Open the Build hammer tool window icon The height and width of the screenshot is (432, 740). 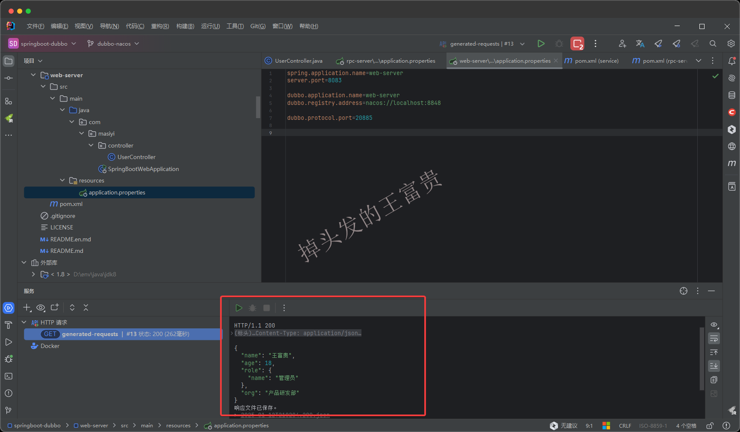pyautogui.click(x=9, y=325)
